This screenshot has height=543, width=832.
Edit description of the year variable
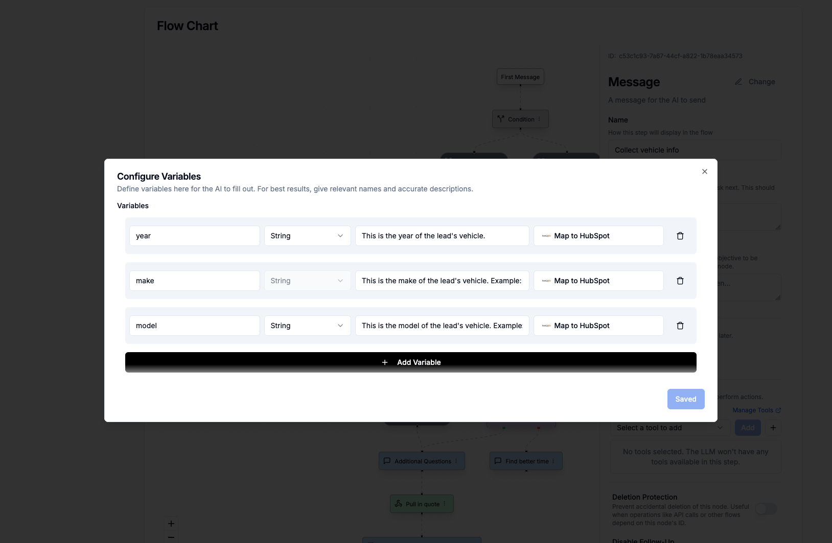click(442, 236)
